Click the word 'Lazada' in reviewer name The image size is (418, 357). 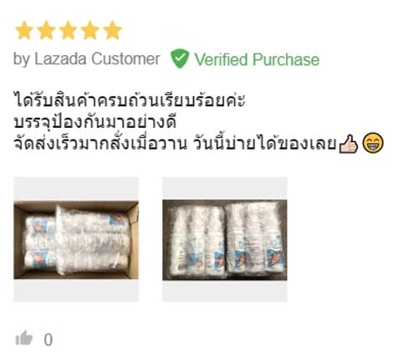(60, 59)
